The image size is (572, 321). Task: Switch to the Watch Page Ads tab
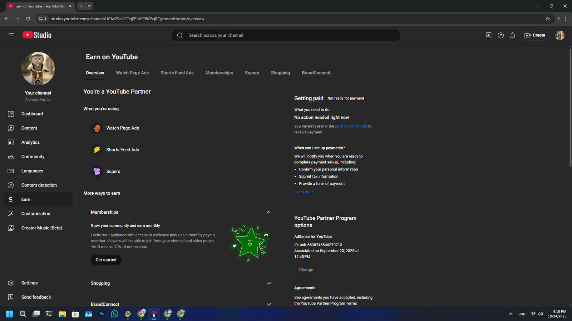(132, 73)
